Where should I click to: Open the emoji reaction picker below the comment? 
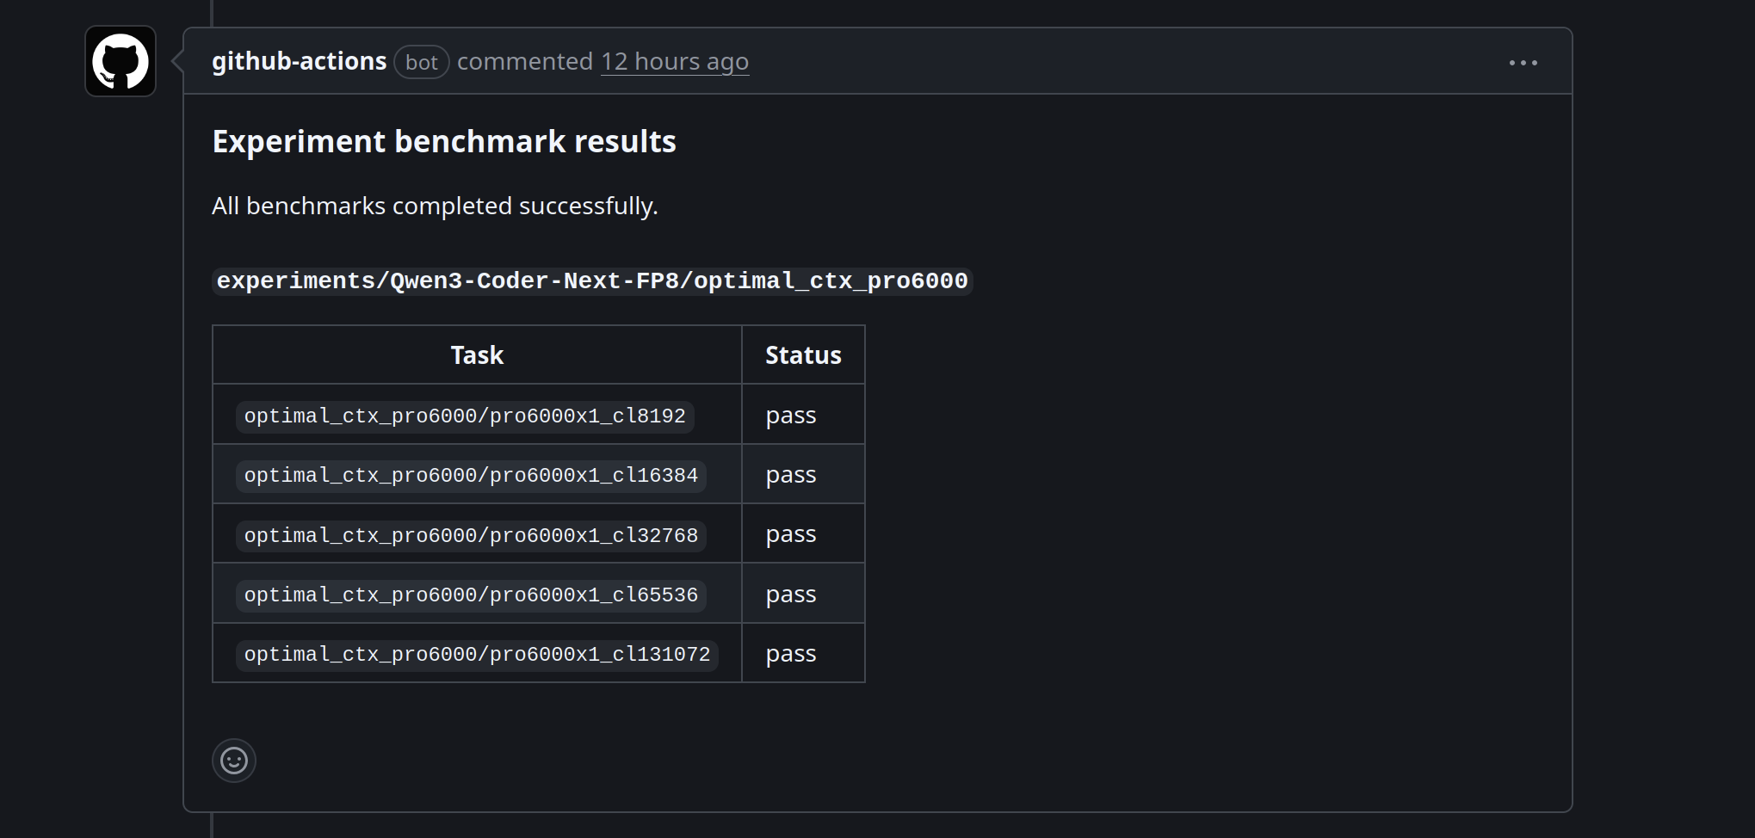[x=233, y=761]
